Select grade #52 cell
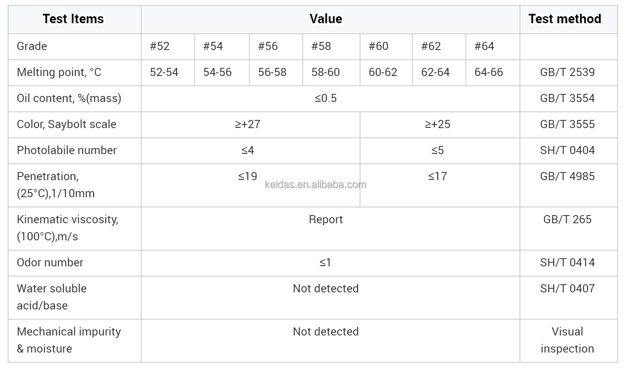 click(168, 46)
